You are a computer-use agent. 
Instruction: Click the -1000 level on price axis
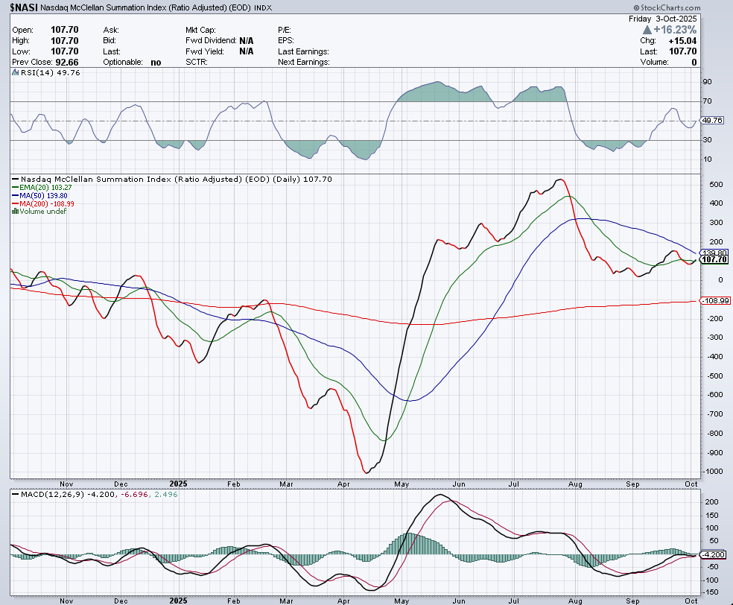[x=714, y=472]
